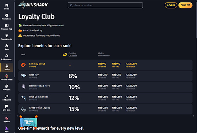Click the 'Limits for withdraw' column header
This screenshot has width=197, height=133.
(x=104, y=54)
